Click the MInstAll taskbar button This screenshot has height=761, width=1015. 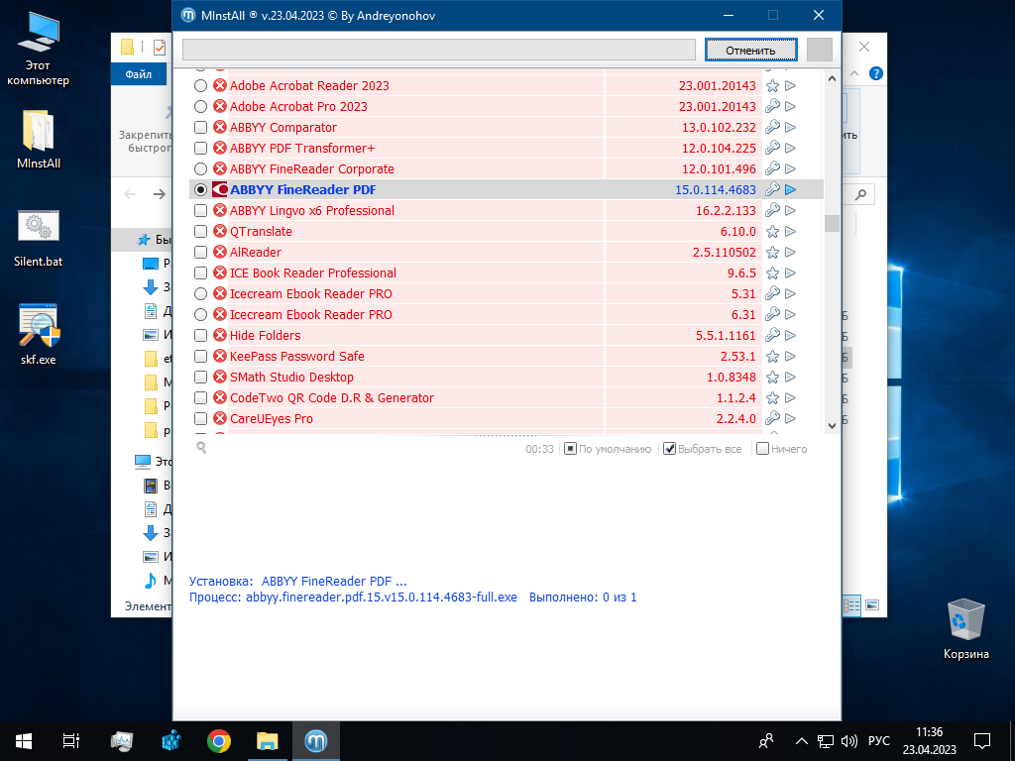pos(316,741)
